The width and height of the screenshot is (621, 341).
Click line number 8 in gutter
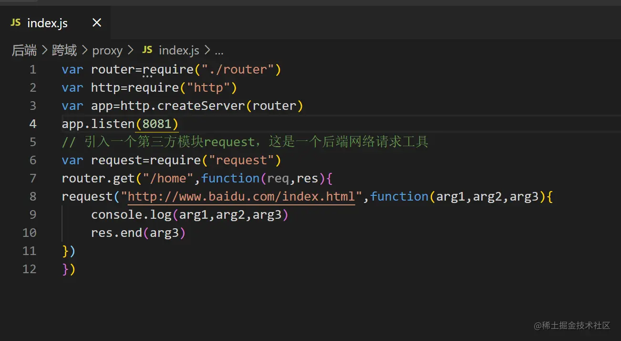click(32, 197)
